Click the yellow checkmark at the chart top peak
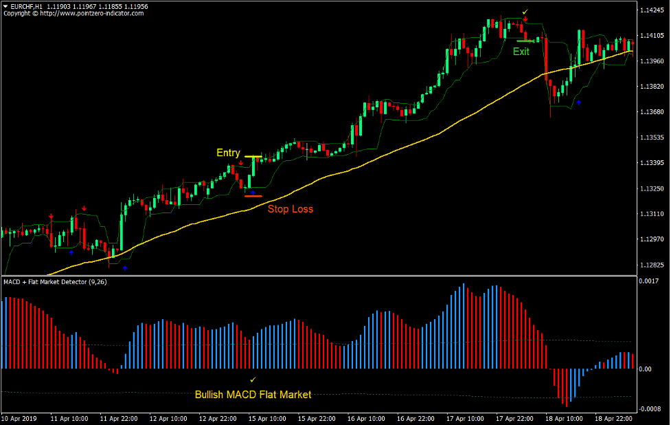This screenshot has height=425, width=671. pos(525,12)
